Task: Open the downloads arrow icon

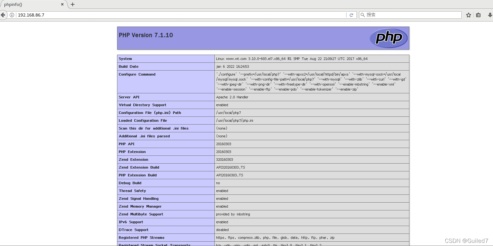Action: 490,15
